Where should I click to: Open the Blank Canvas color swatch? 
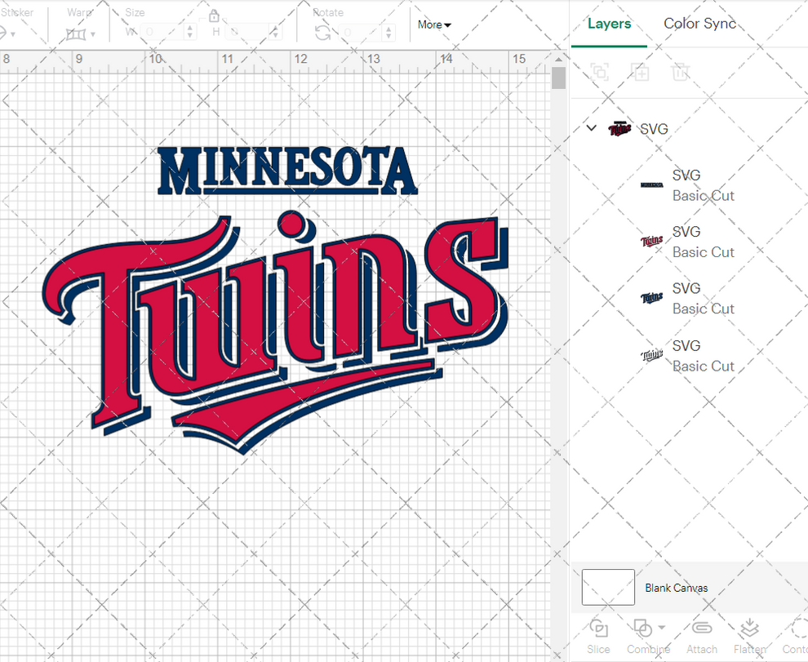pos(607,587)
